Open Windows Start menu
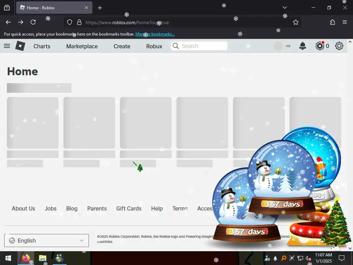Screen dimensions: 353x265 tap(8, 258)
